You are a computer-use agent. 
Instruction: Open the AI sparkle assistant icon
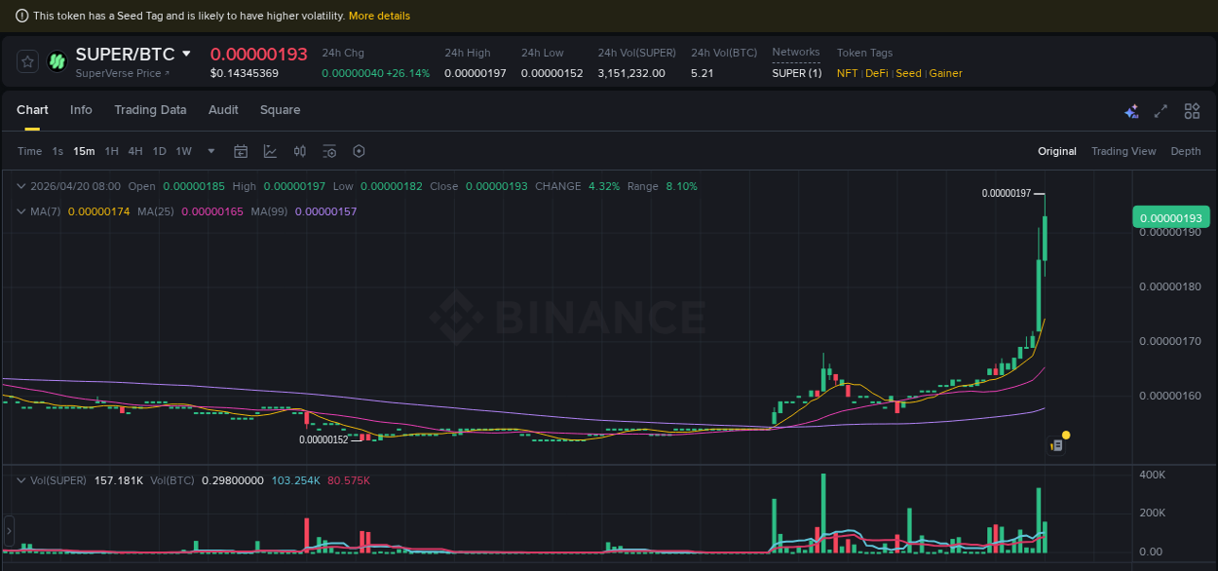(x=1131, y=111)
